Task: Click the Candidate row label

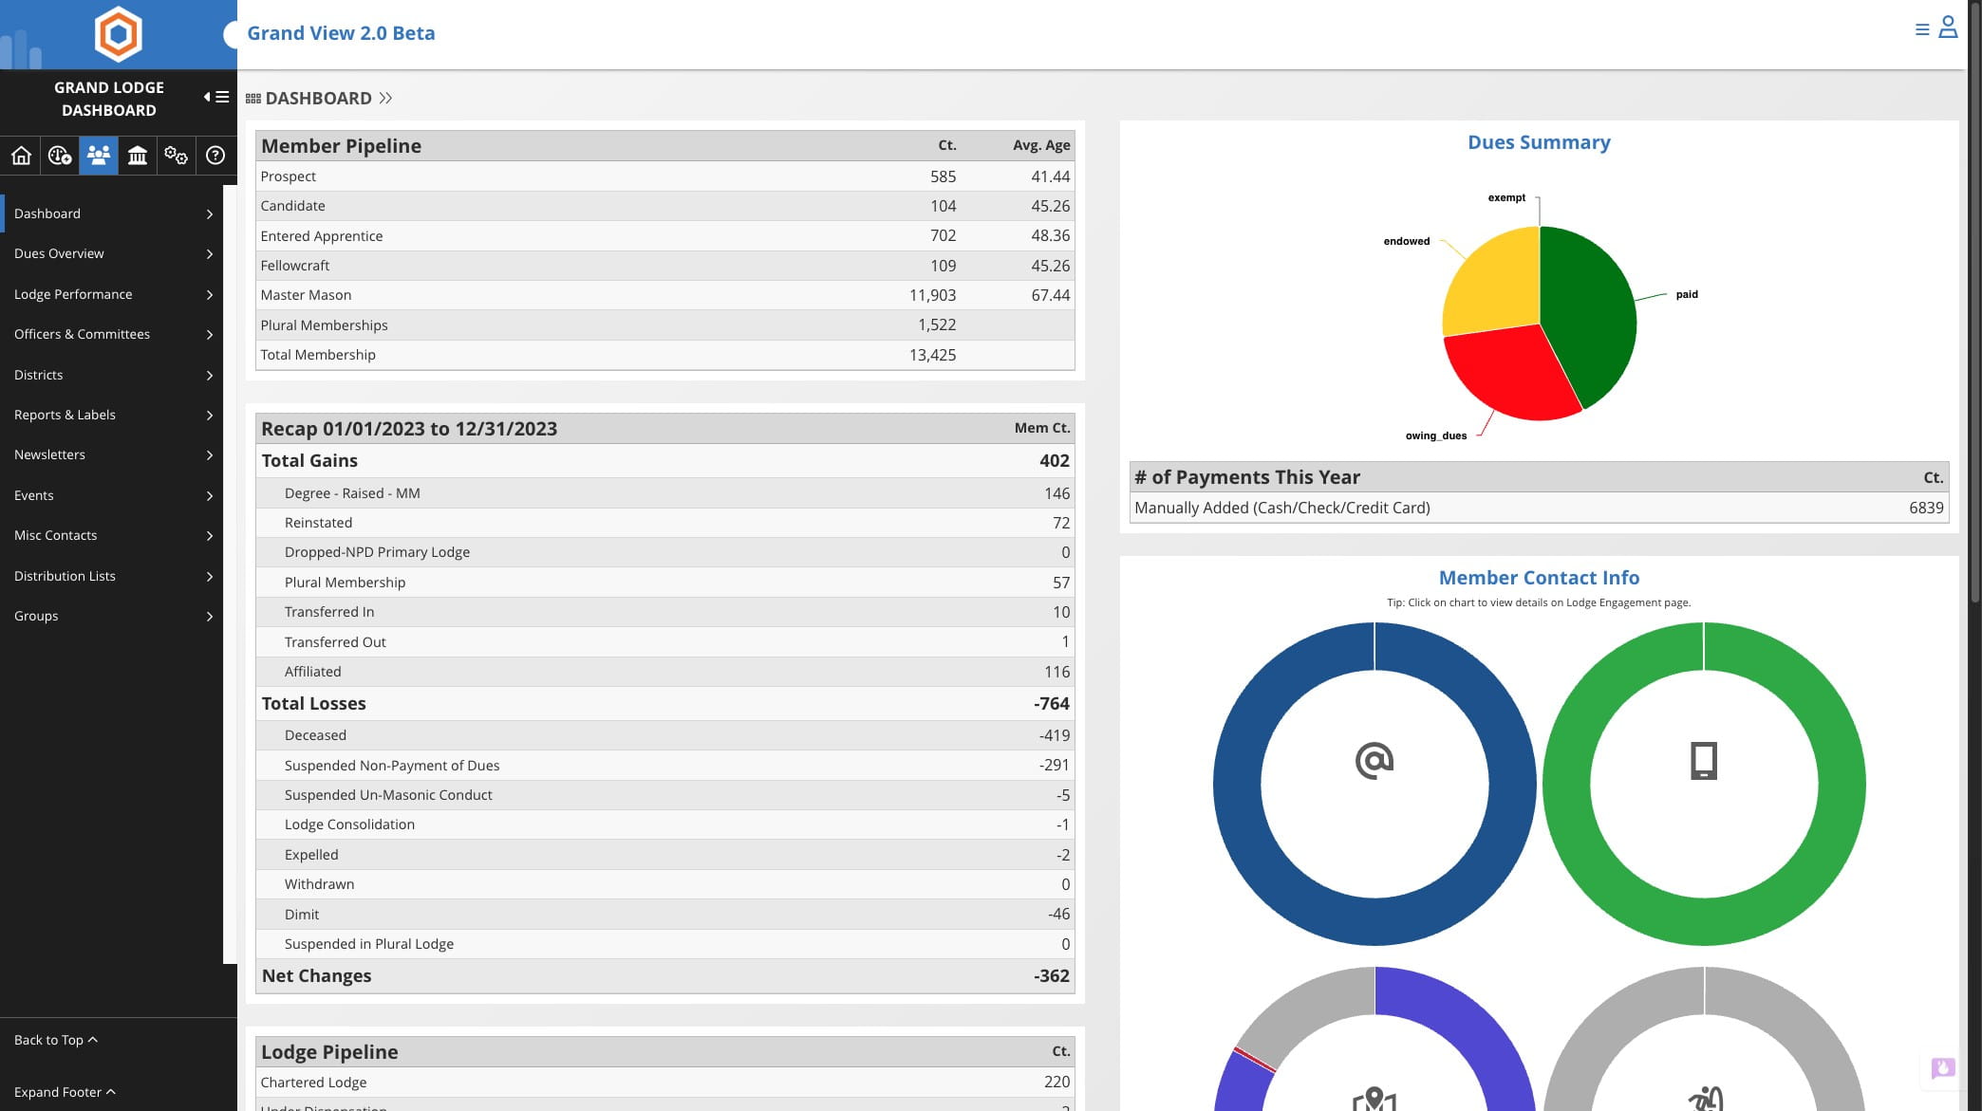Action: click(292, 206)
